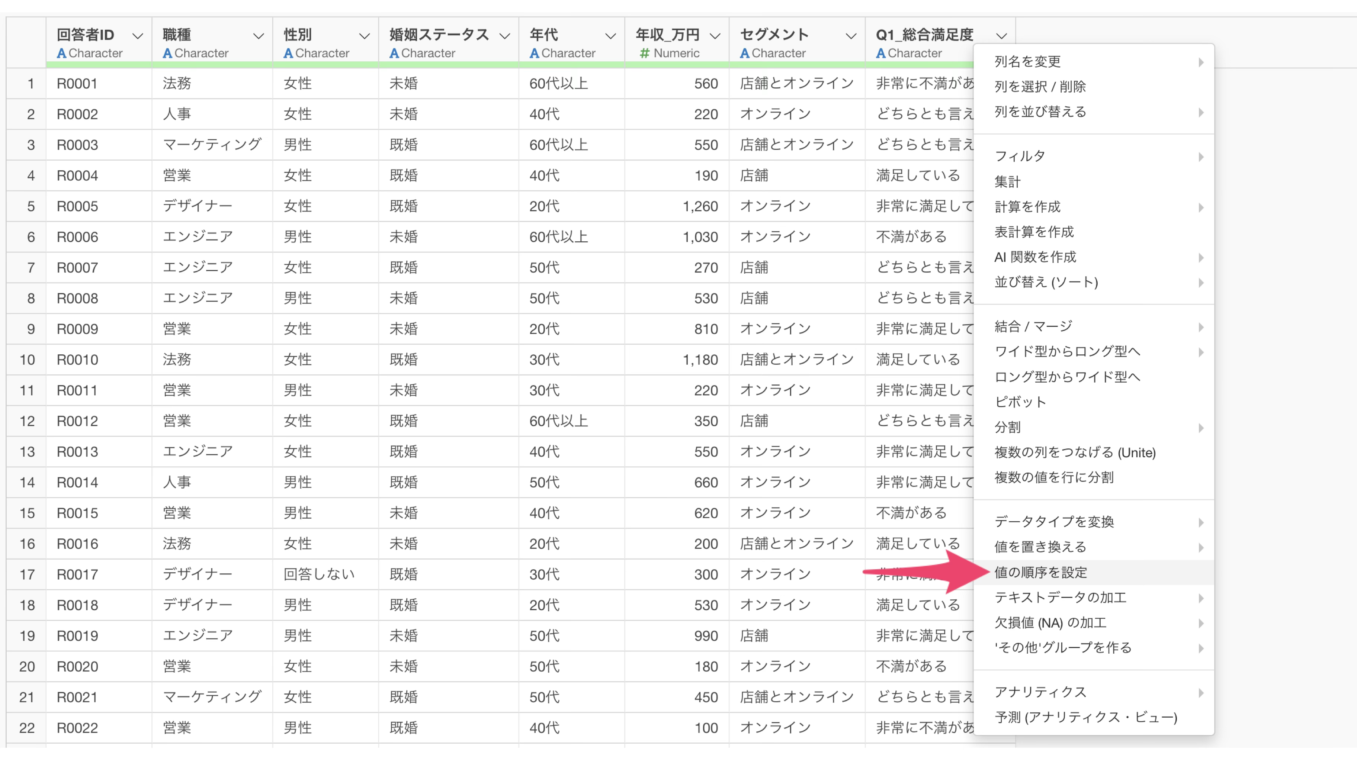This screenshot has height=760, width=1357.
Task: Open データタイプを変換 submenu
Action: 1094,522
